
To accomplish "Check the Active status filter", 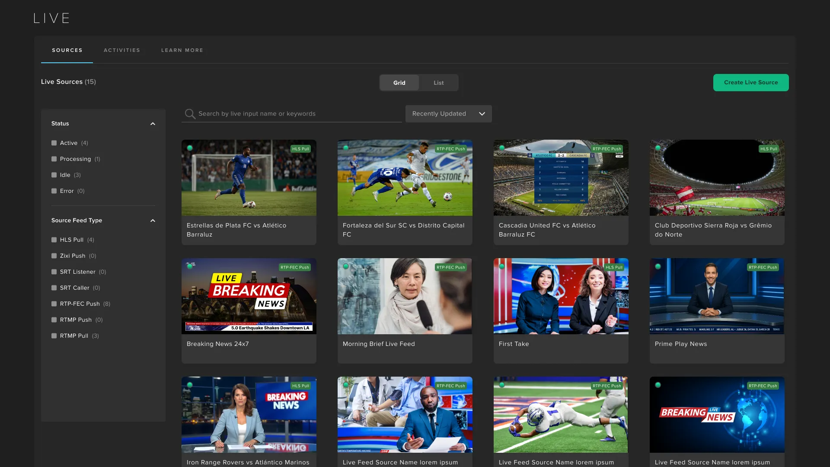I will click(54, 143).
